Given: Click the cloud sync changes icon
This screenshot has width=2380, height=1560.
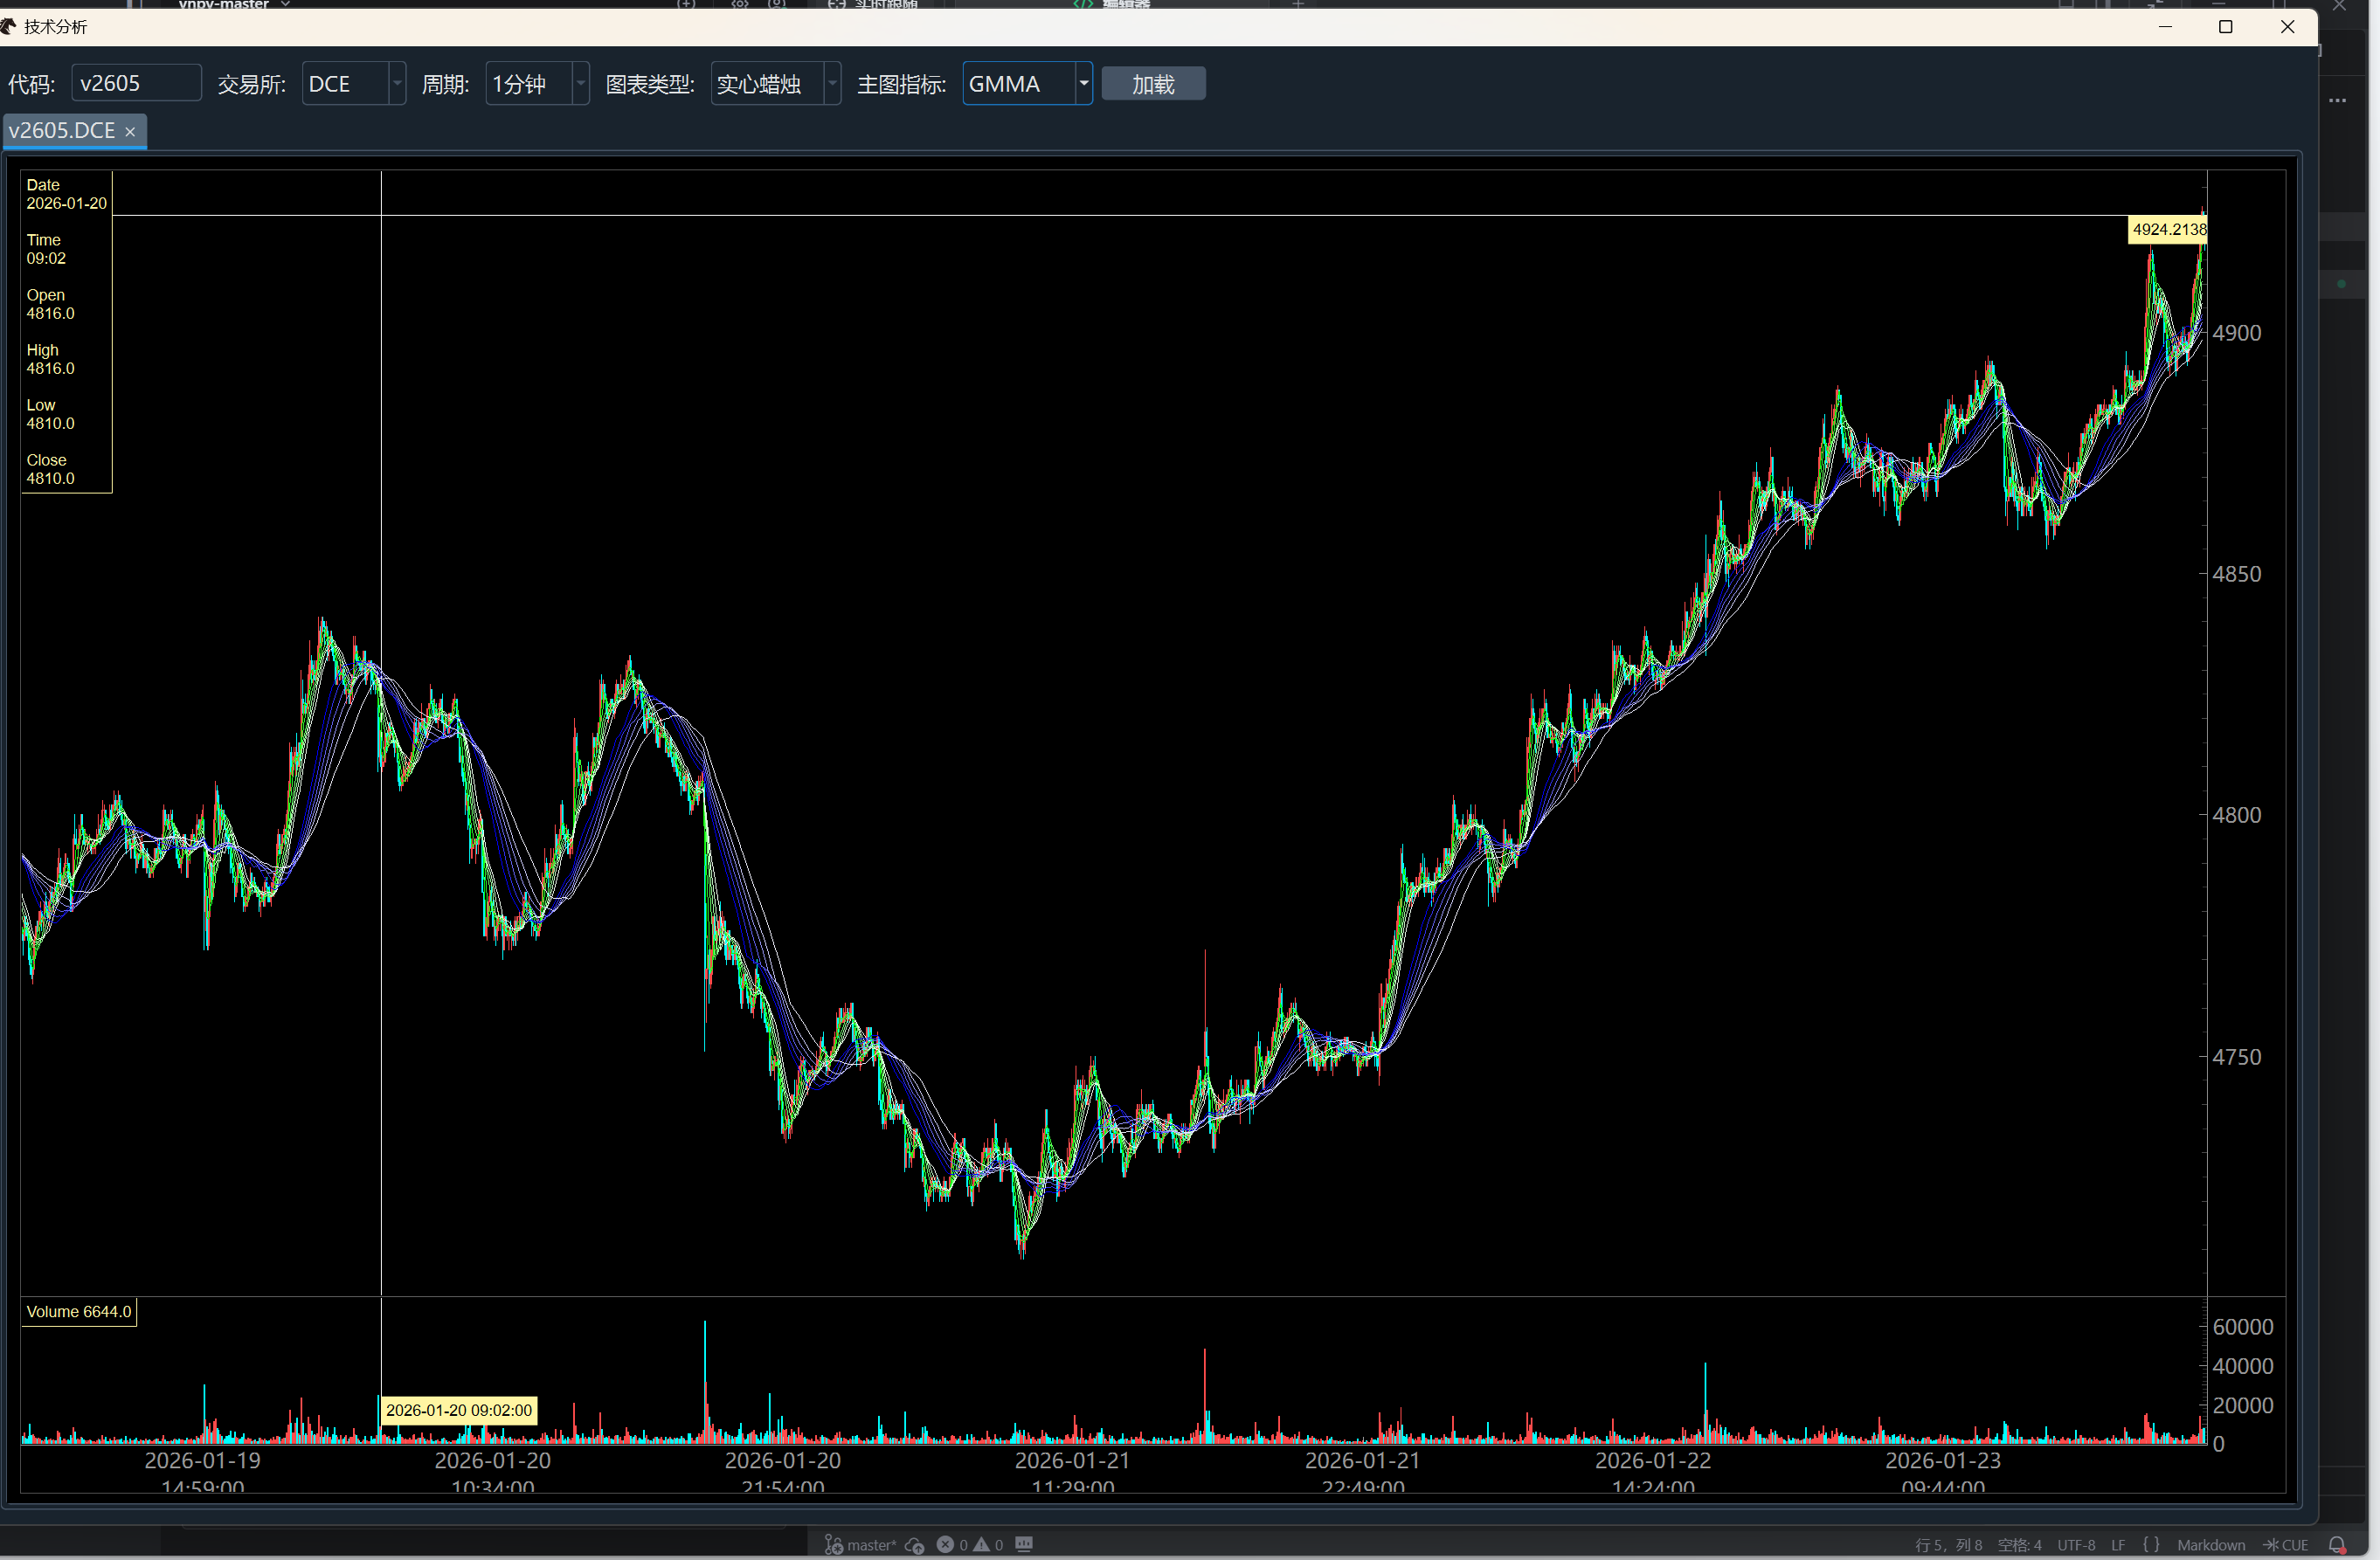Looking at the screenshot, I should pyautogui.click(x=914, y=1545).
